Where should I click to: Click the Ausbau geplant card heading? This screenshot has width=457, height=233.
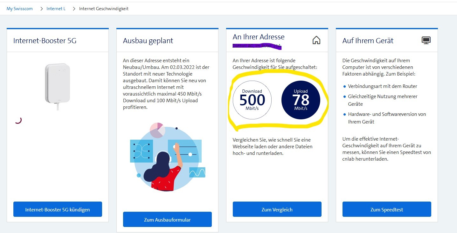(148, 41)
